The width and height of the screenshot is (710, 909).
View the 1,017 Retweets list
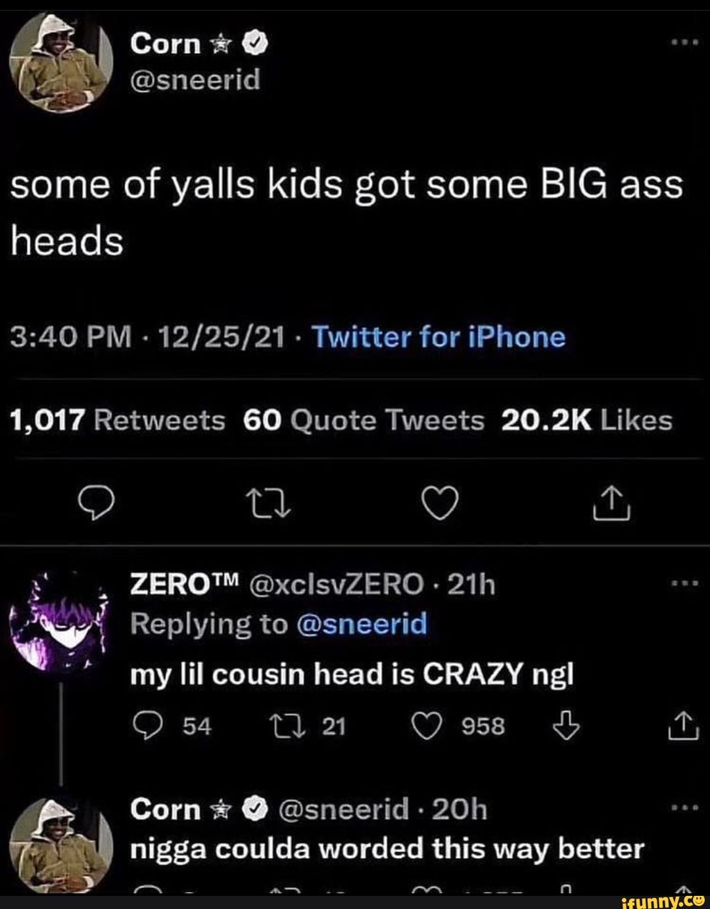[118, 420]
